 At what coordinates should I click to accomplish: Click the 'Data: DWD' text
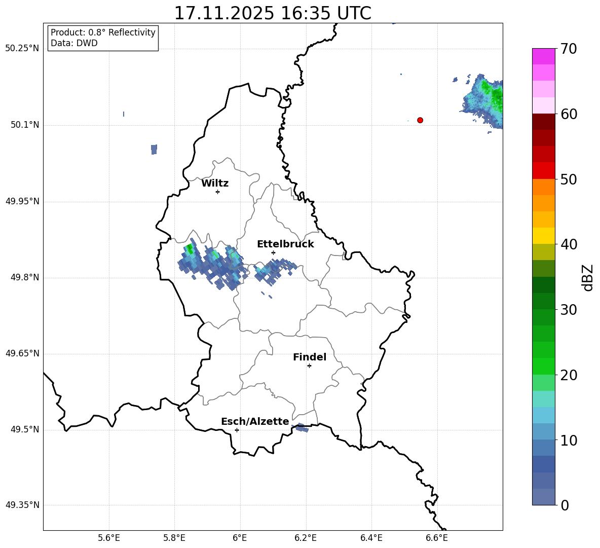[74, 43]
